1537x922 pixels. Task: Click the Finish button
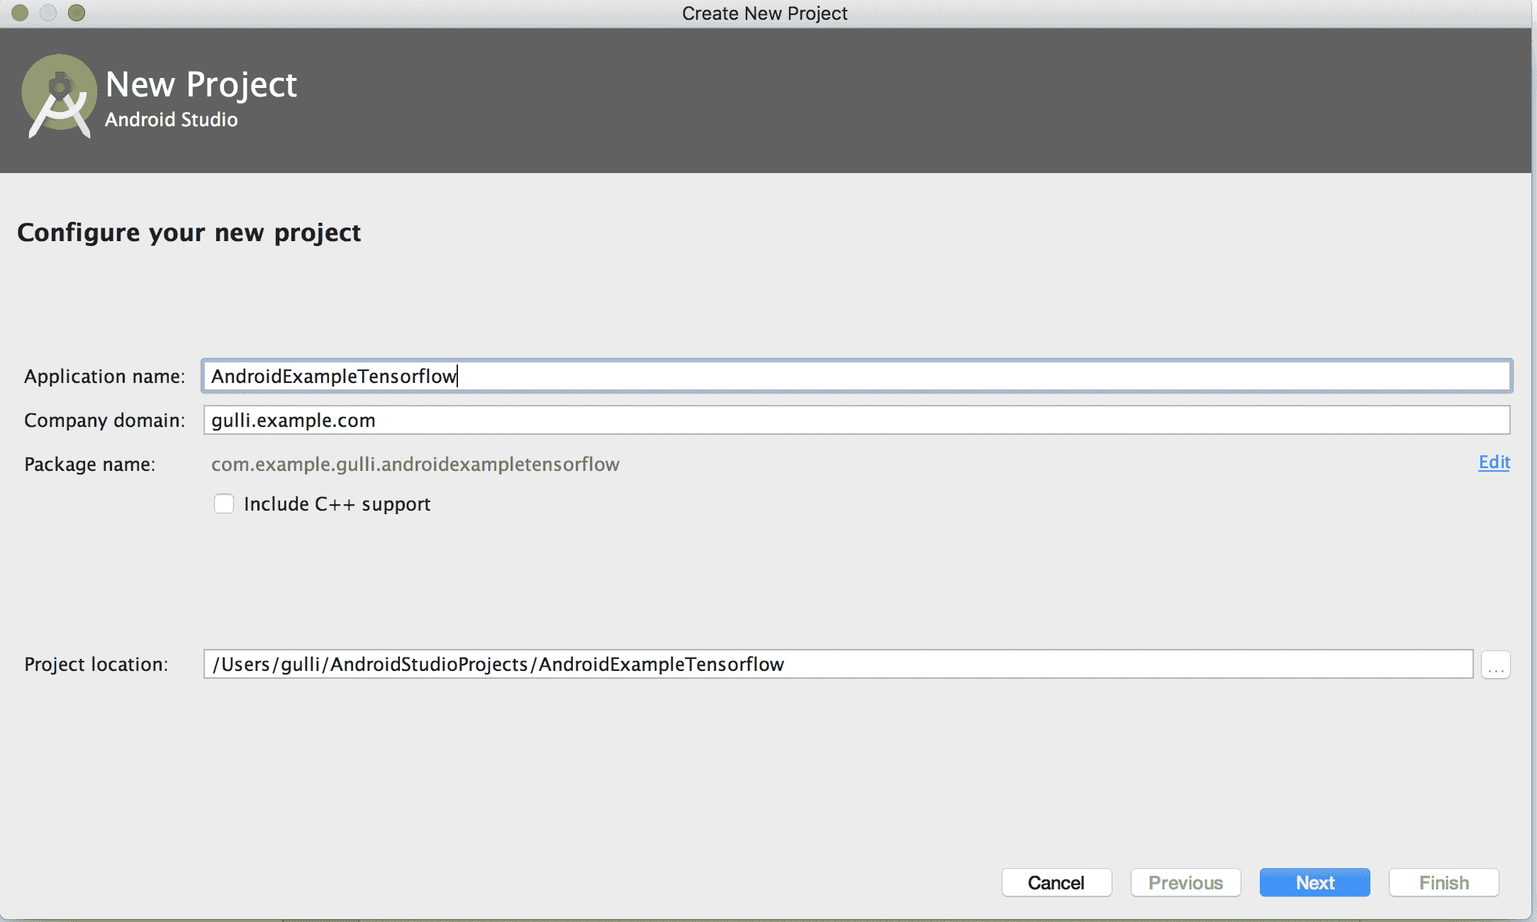tap(1443, 882)
